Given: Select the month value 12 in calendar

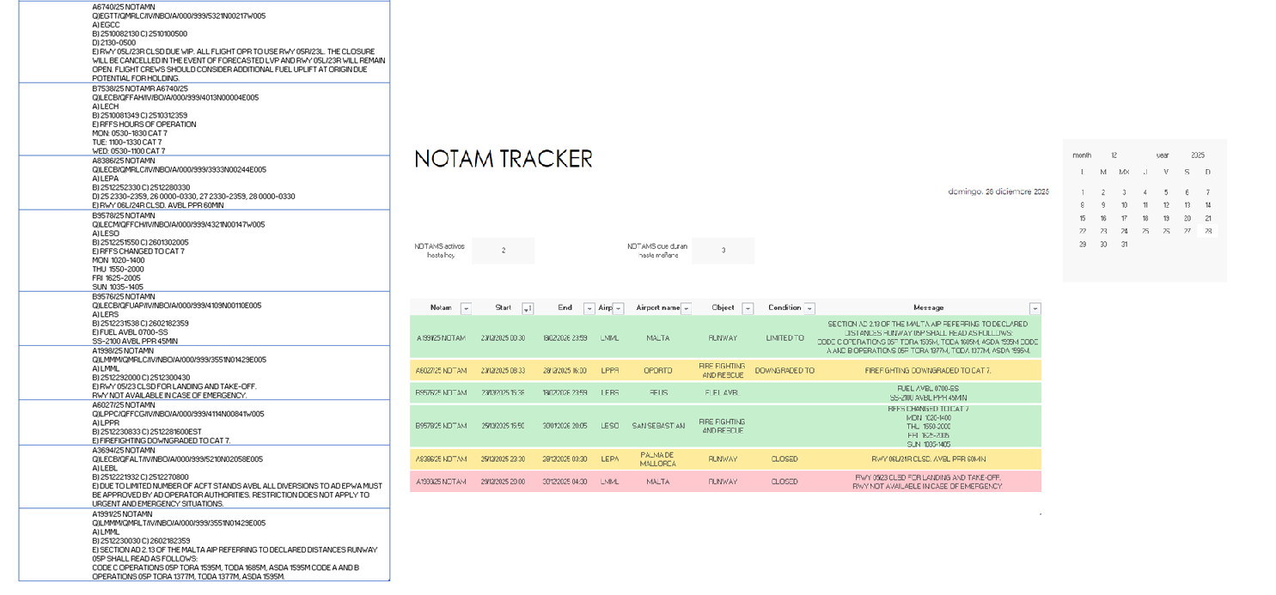Looking at the screenshot, I should 1114,155.
